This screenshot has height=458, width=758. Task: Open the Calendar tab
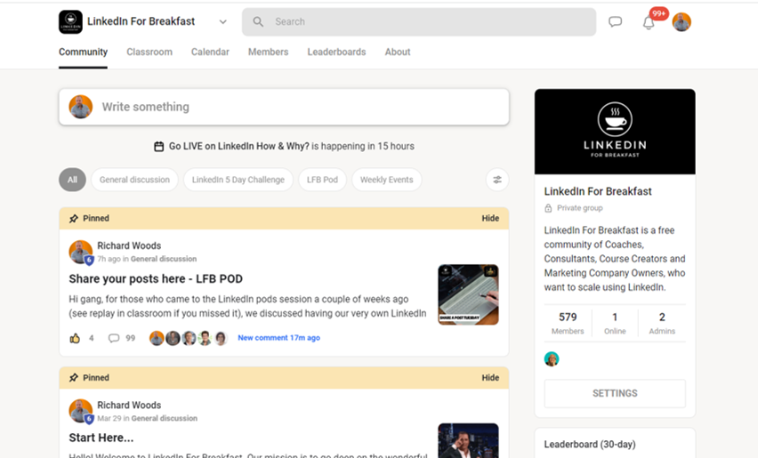coord(210,52)
